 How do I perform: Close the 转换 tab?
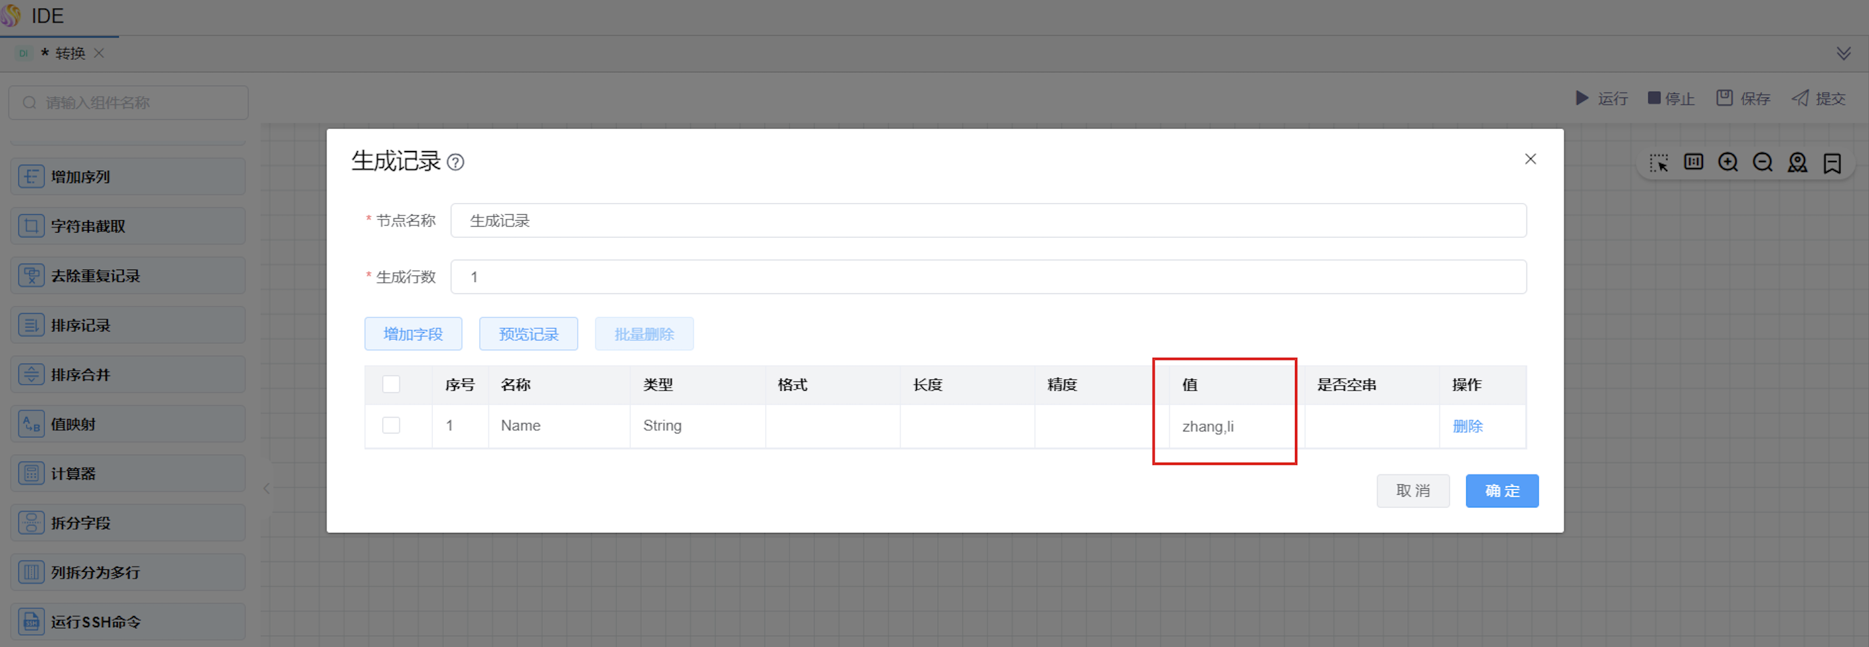(100, 53)
